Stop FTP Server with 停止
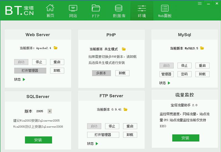The width and height of the screenshot is (221, 152). tap(112, 126)
